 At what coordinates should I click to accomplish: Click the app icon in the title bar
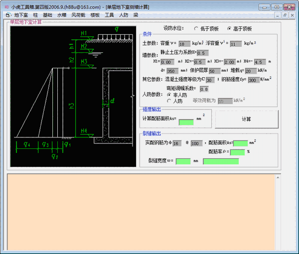5,7
